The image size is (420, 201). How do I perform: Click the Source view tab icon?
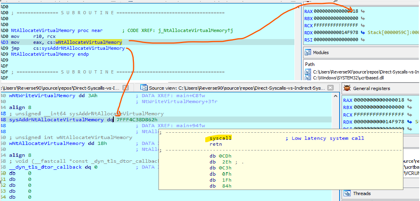(x=144, y=88)
